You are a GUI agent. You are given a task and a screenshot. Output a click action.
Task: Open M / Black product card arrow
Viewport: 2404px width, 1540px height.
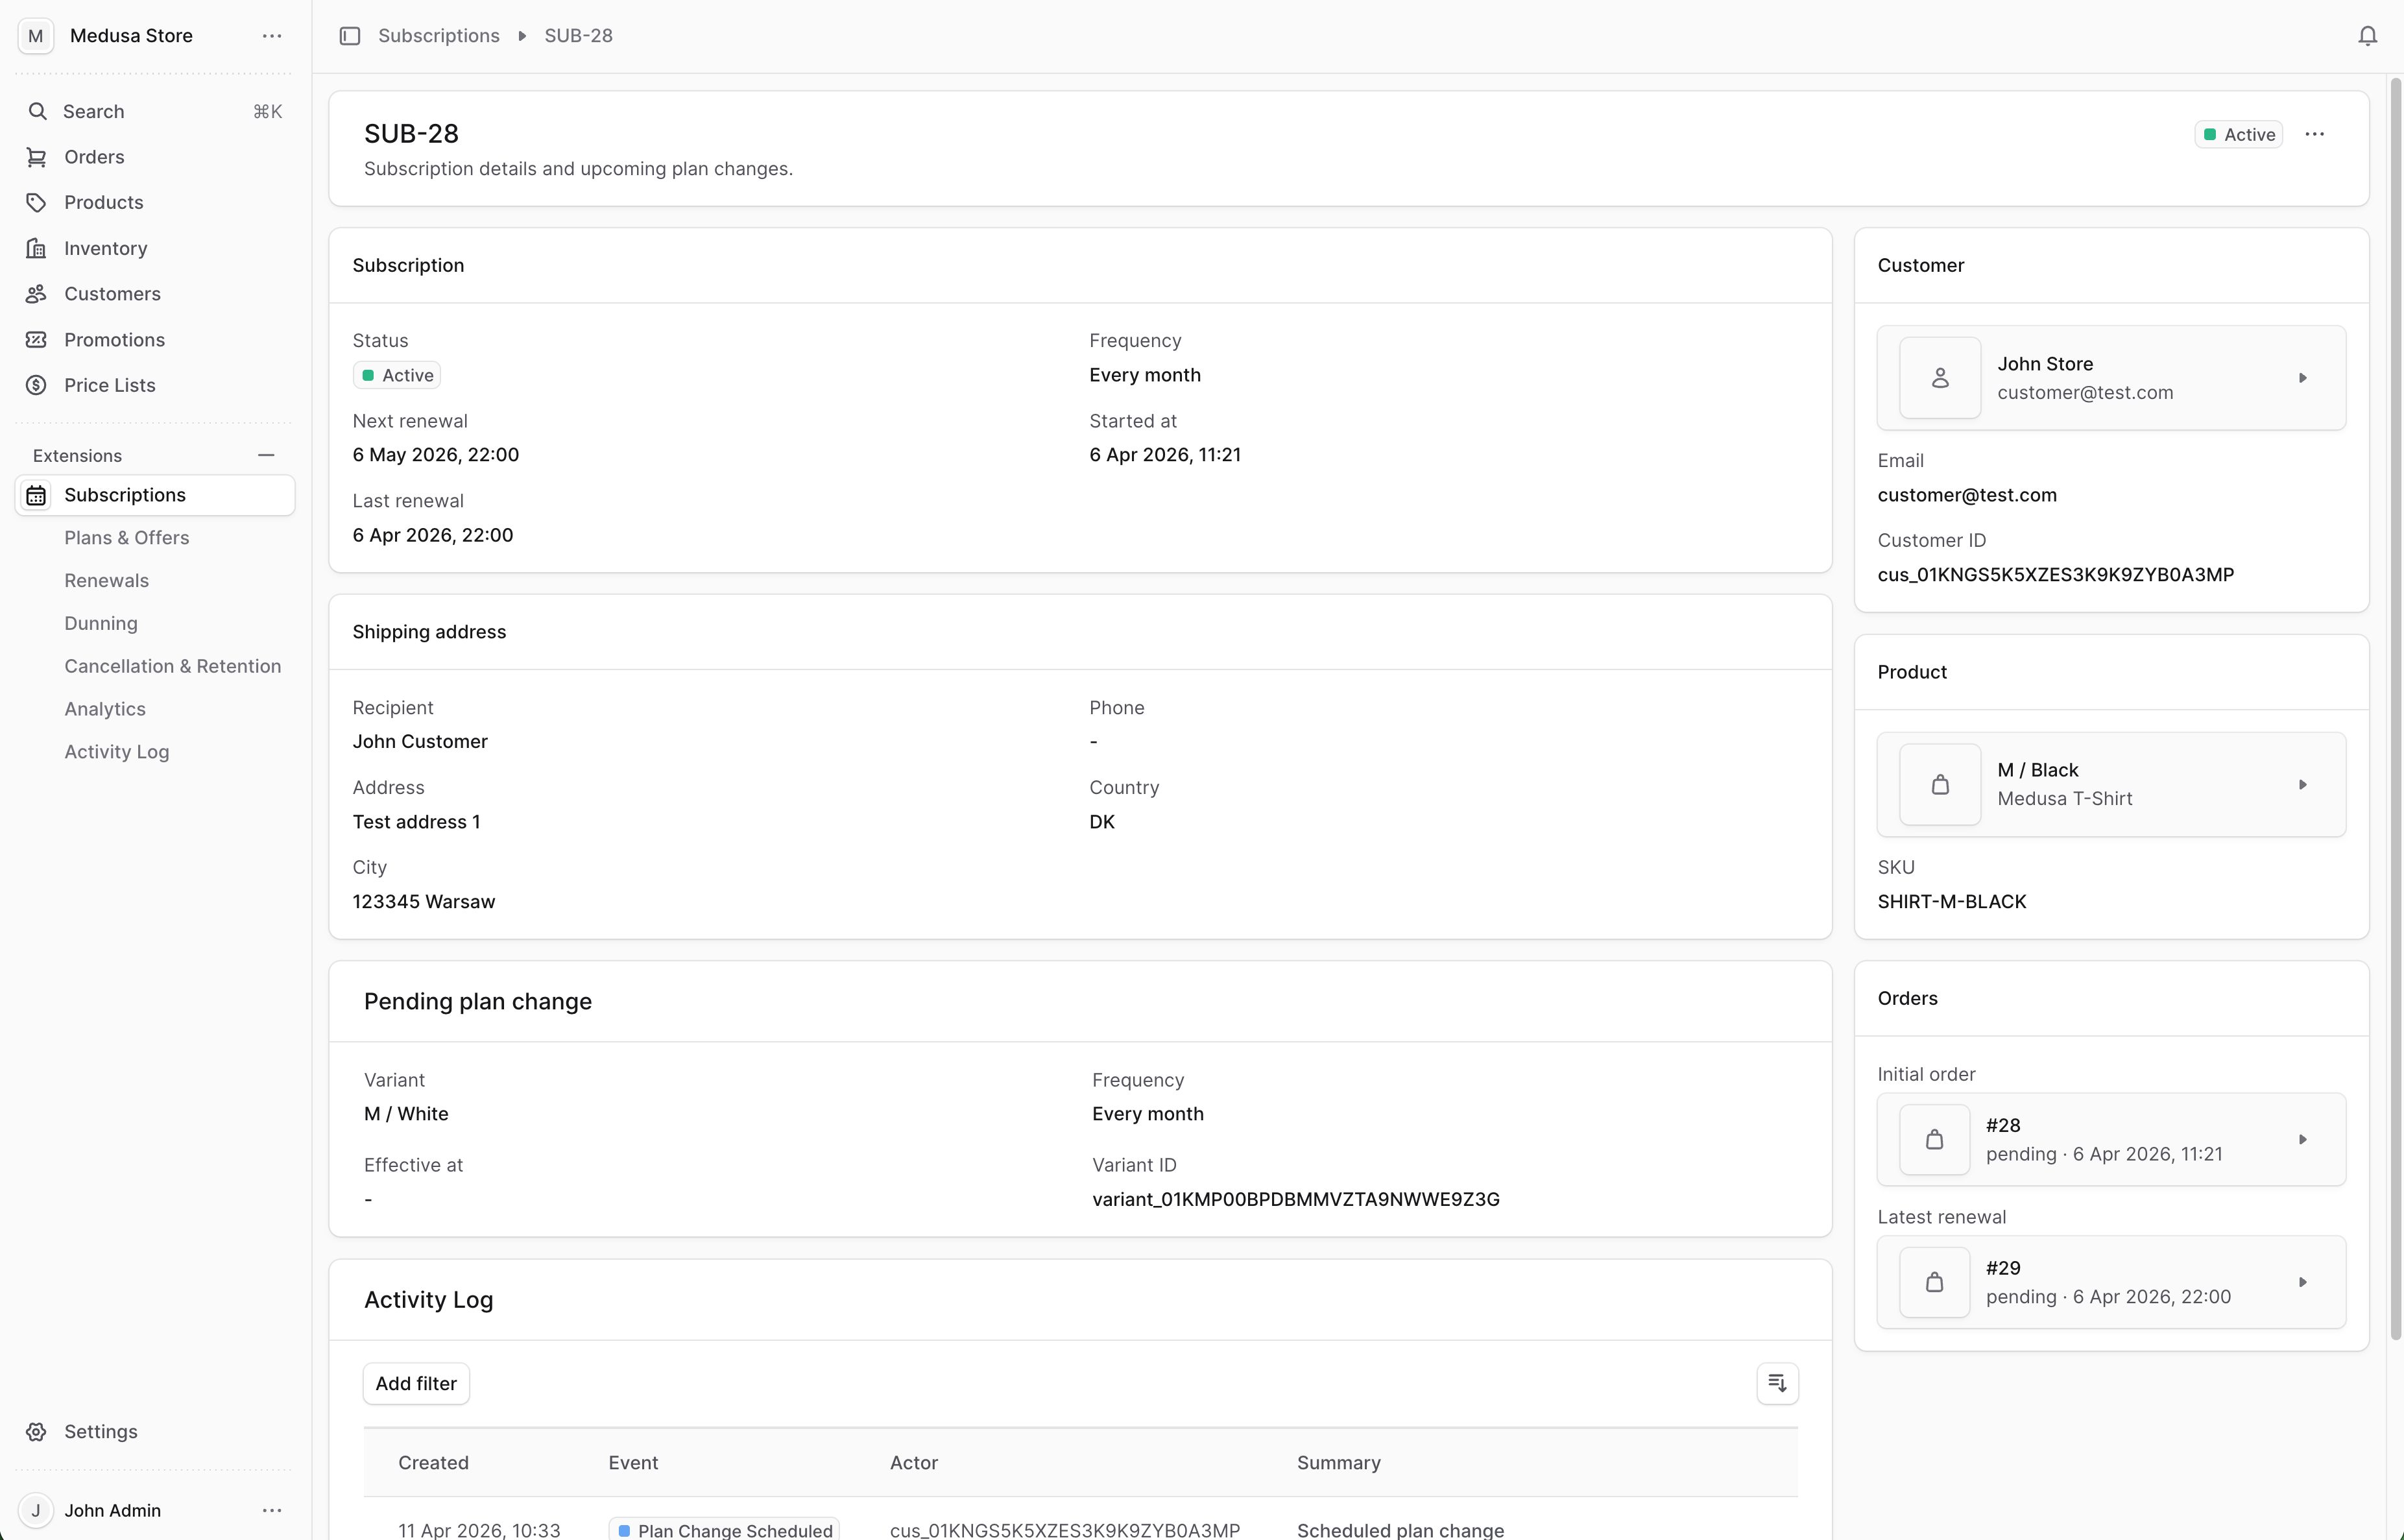click(2303, 785)
